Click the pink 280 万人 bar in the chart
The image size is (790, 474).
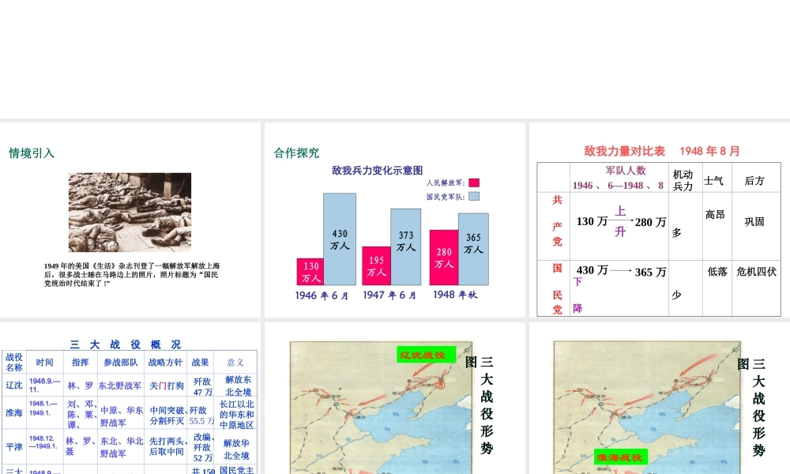444,258
